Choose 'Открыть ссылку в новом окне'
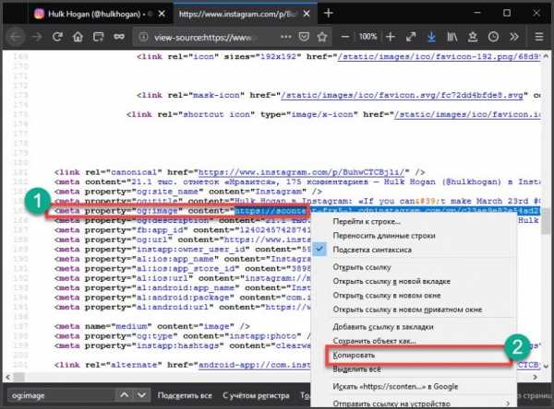The image size is (554, 409). tap(387, 296)
